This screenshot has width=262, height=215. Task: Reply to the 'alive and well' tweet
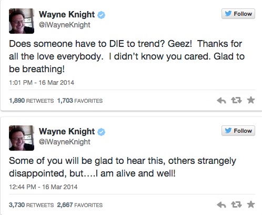221,205
